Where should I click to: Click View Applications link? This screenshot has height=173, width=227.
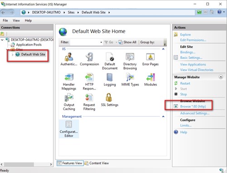click(x=193, y=64)
